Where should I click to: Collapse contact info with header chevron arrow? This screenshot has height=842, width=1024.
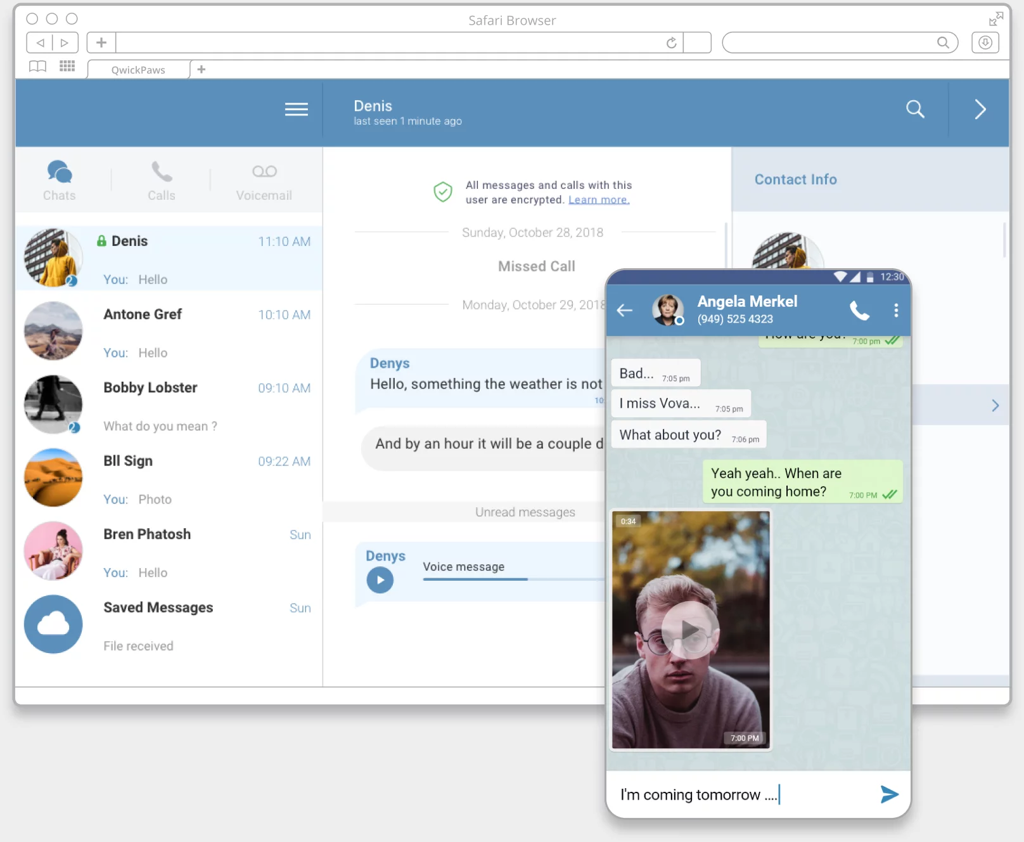(x=980, y=109)
